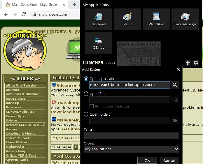Close the MajorGeeks.Com browser tab
This screenshot has height=164, width=203.
pyautogui.click(x=64, y=5)
